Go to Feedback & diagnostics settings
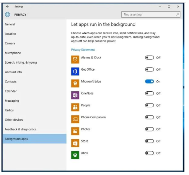The image size is (189, 175). 20,129
